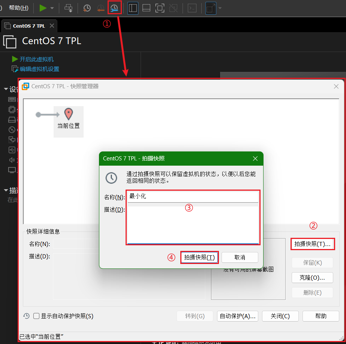Viewport: 346px width, 344px height.
Task: Click the 描述(D) text area in dialog
Action: 193,225
